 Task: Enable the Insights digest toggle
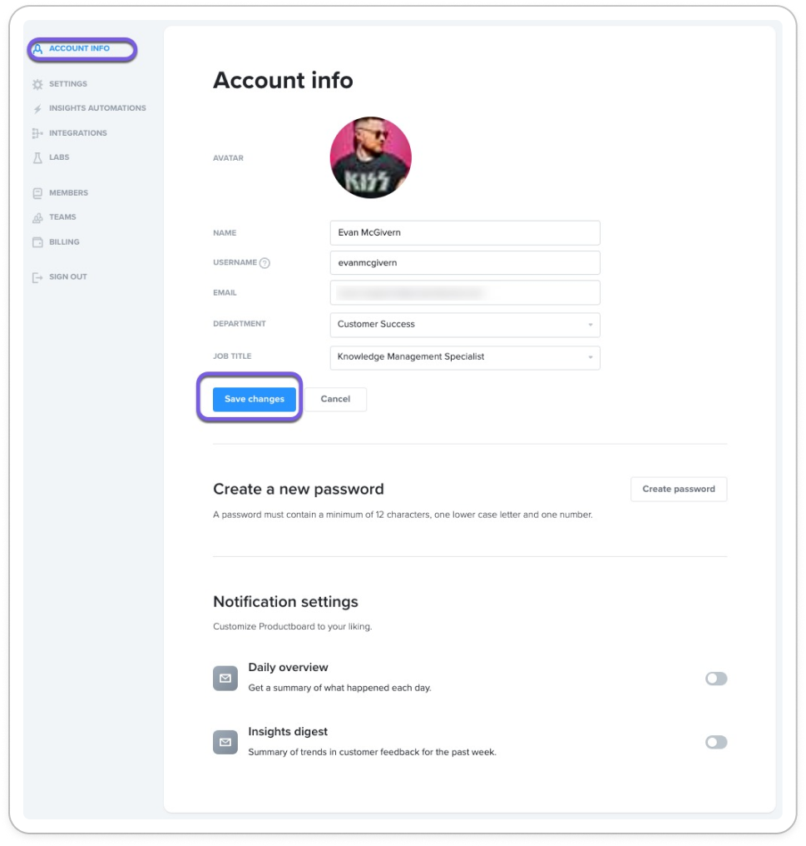tap(716, 742)
